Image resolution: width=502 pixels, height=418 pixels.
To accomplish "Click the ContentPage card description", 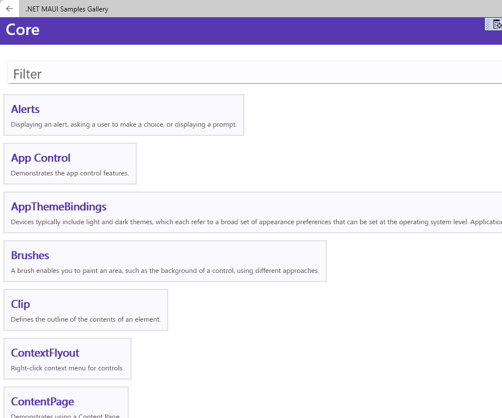I will tap(65, 415).
